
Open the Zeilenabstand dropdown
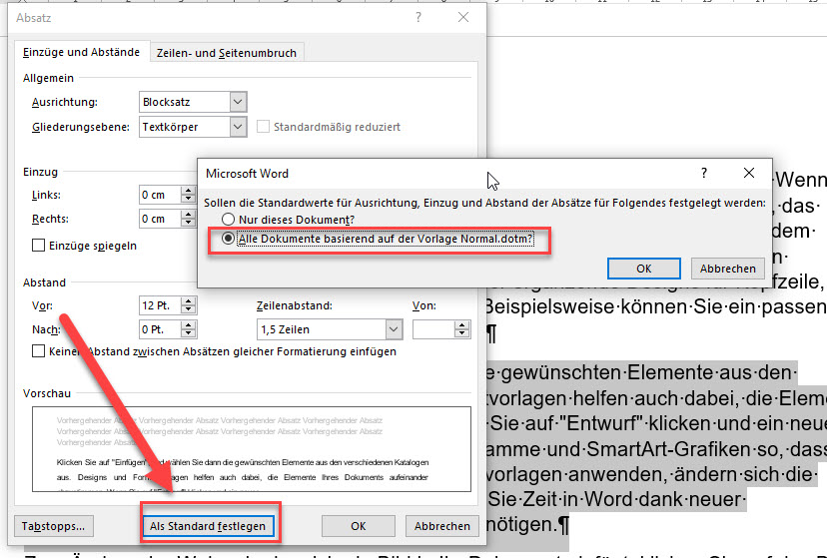(394, 329)
